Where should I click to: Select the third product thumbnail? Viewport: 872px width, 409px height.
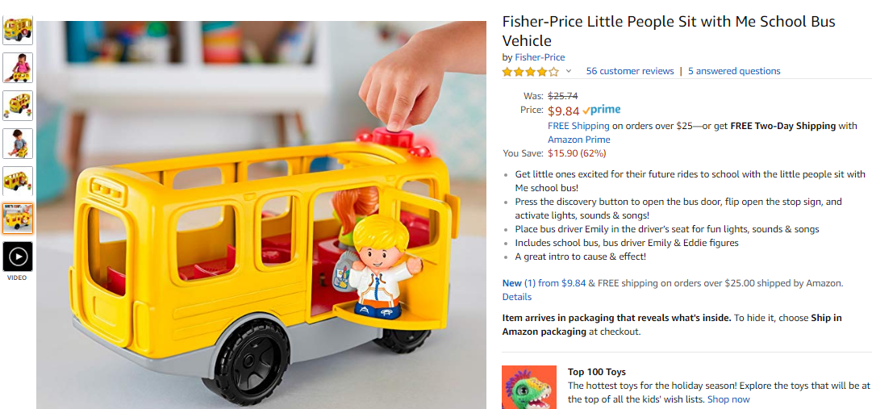[18, 106]
